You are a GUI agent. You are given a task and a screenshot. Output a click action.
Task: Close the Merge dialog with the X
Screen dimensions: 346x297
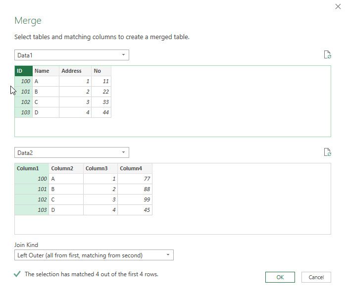click(338, 6)
